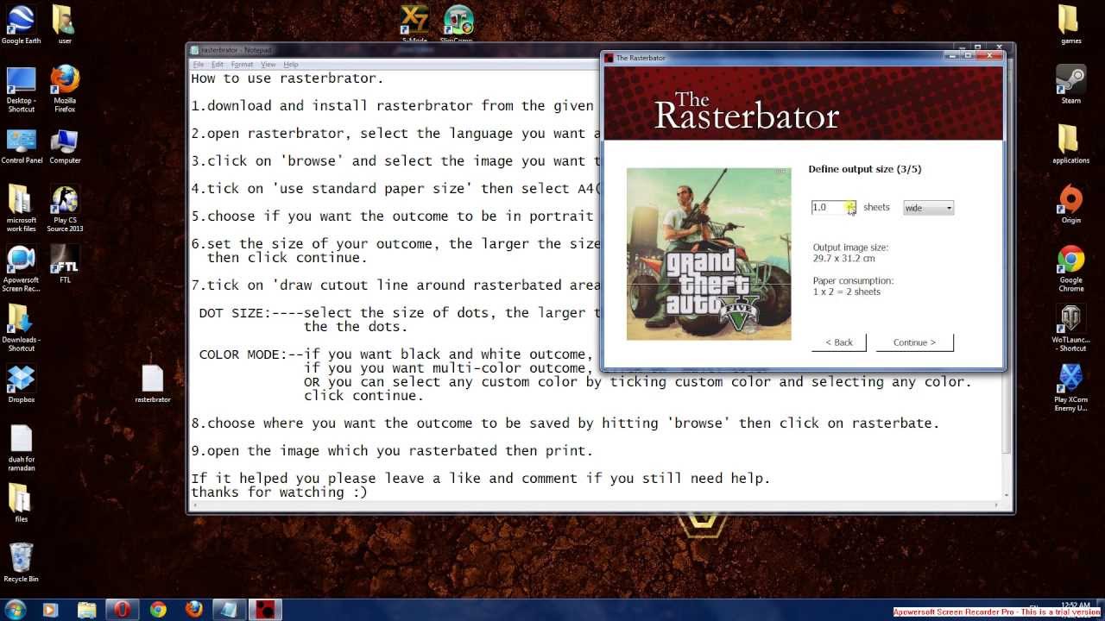Click the GTA V preview image
Viewport: 1105px width, 621px height.
[x=709, y=254]
